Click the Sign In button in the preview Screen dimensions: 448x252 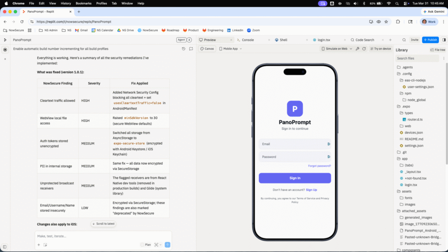tap(295, 178)
